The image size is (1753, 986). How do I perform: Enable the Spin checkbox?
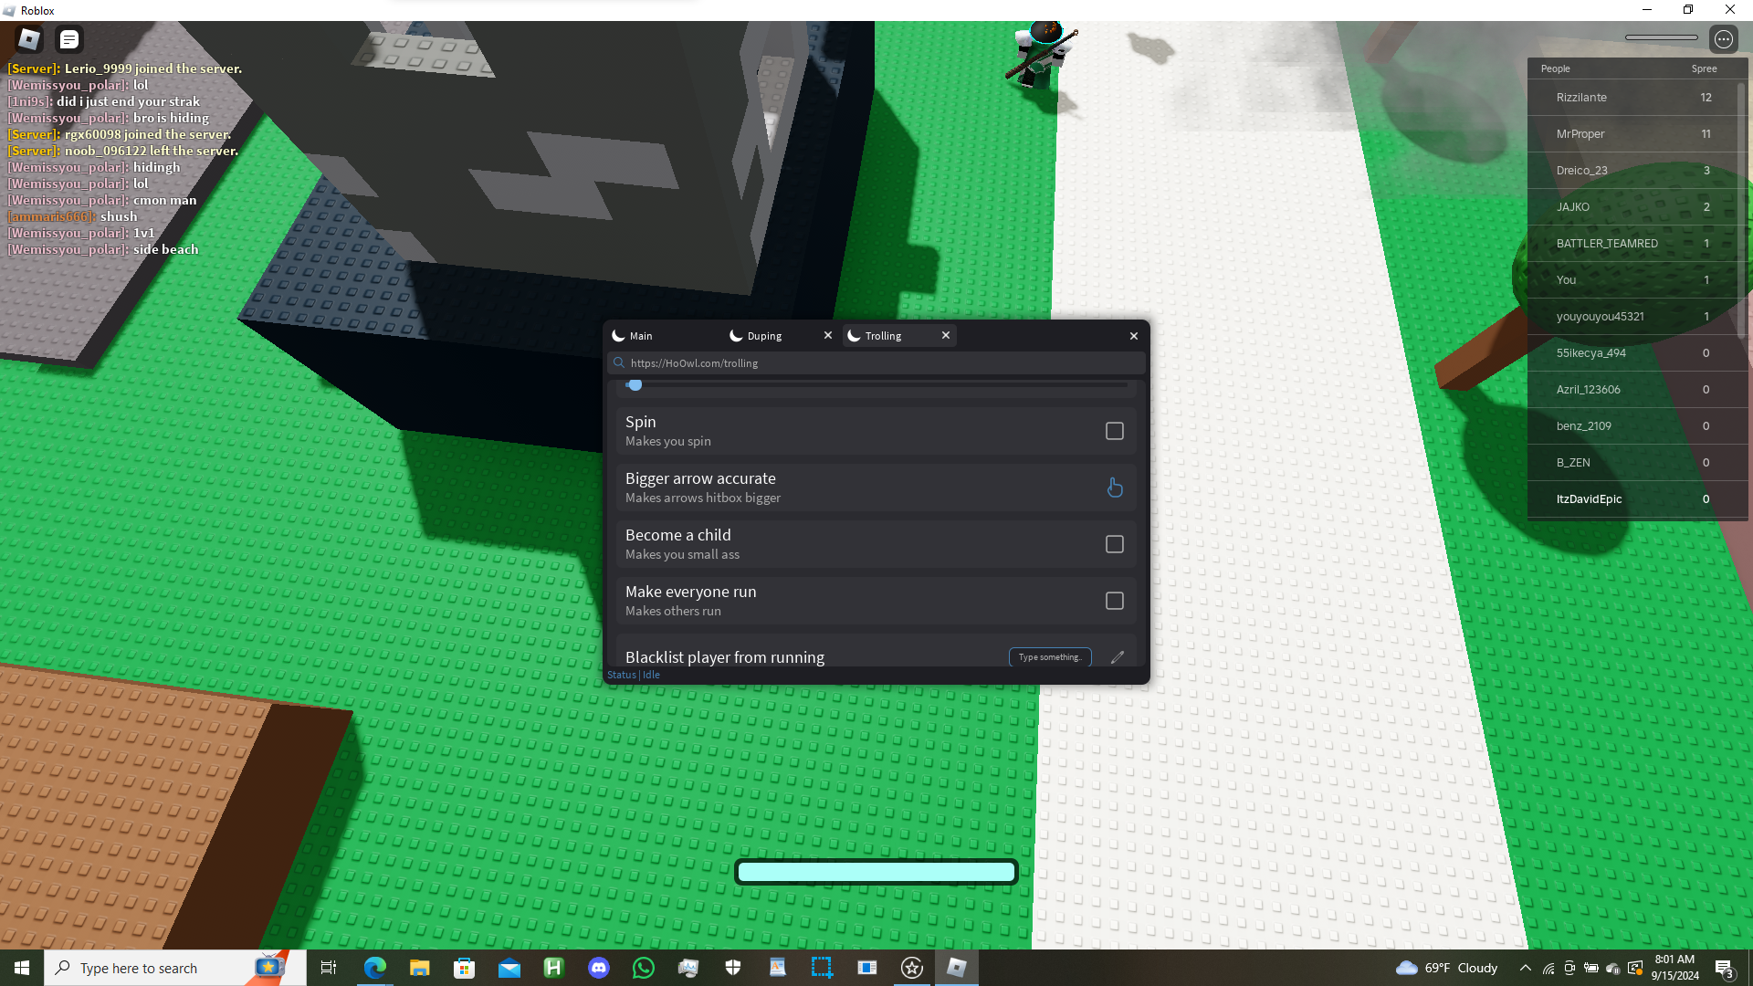pos(1115,431)
